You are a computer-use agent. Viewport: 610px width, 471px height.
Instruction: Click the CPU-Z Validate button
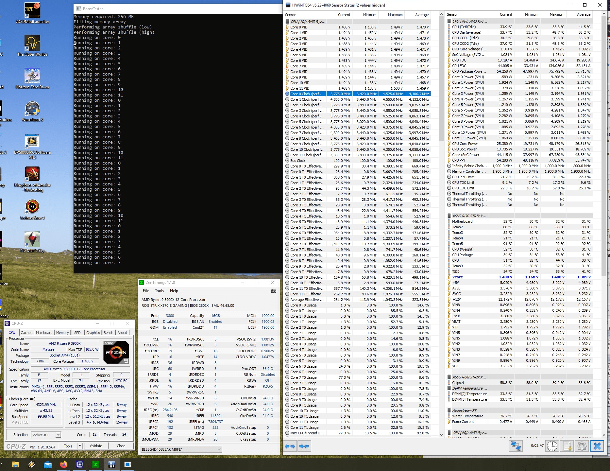pos(96,446)
